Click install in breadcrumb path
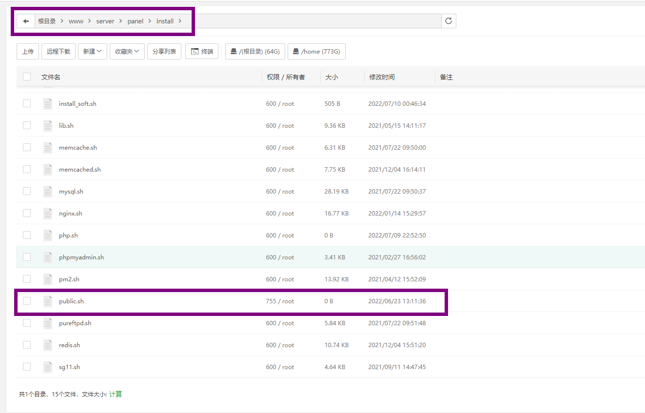The width and height of the screenshot is (645, 413). pos(165,21)
